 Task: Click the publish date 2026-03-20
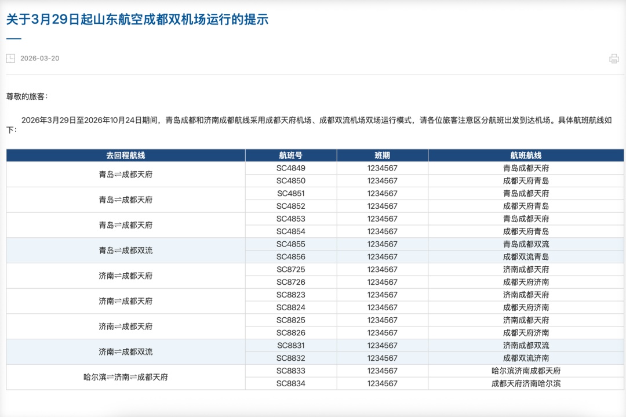[x=37, y=58]
